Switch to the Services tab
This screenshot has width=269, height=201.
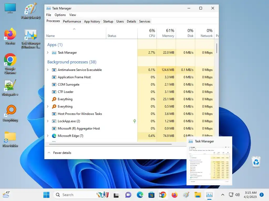click(145, 21)
